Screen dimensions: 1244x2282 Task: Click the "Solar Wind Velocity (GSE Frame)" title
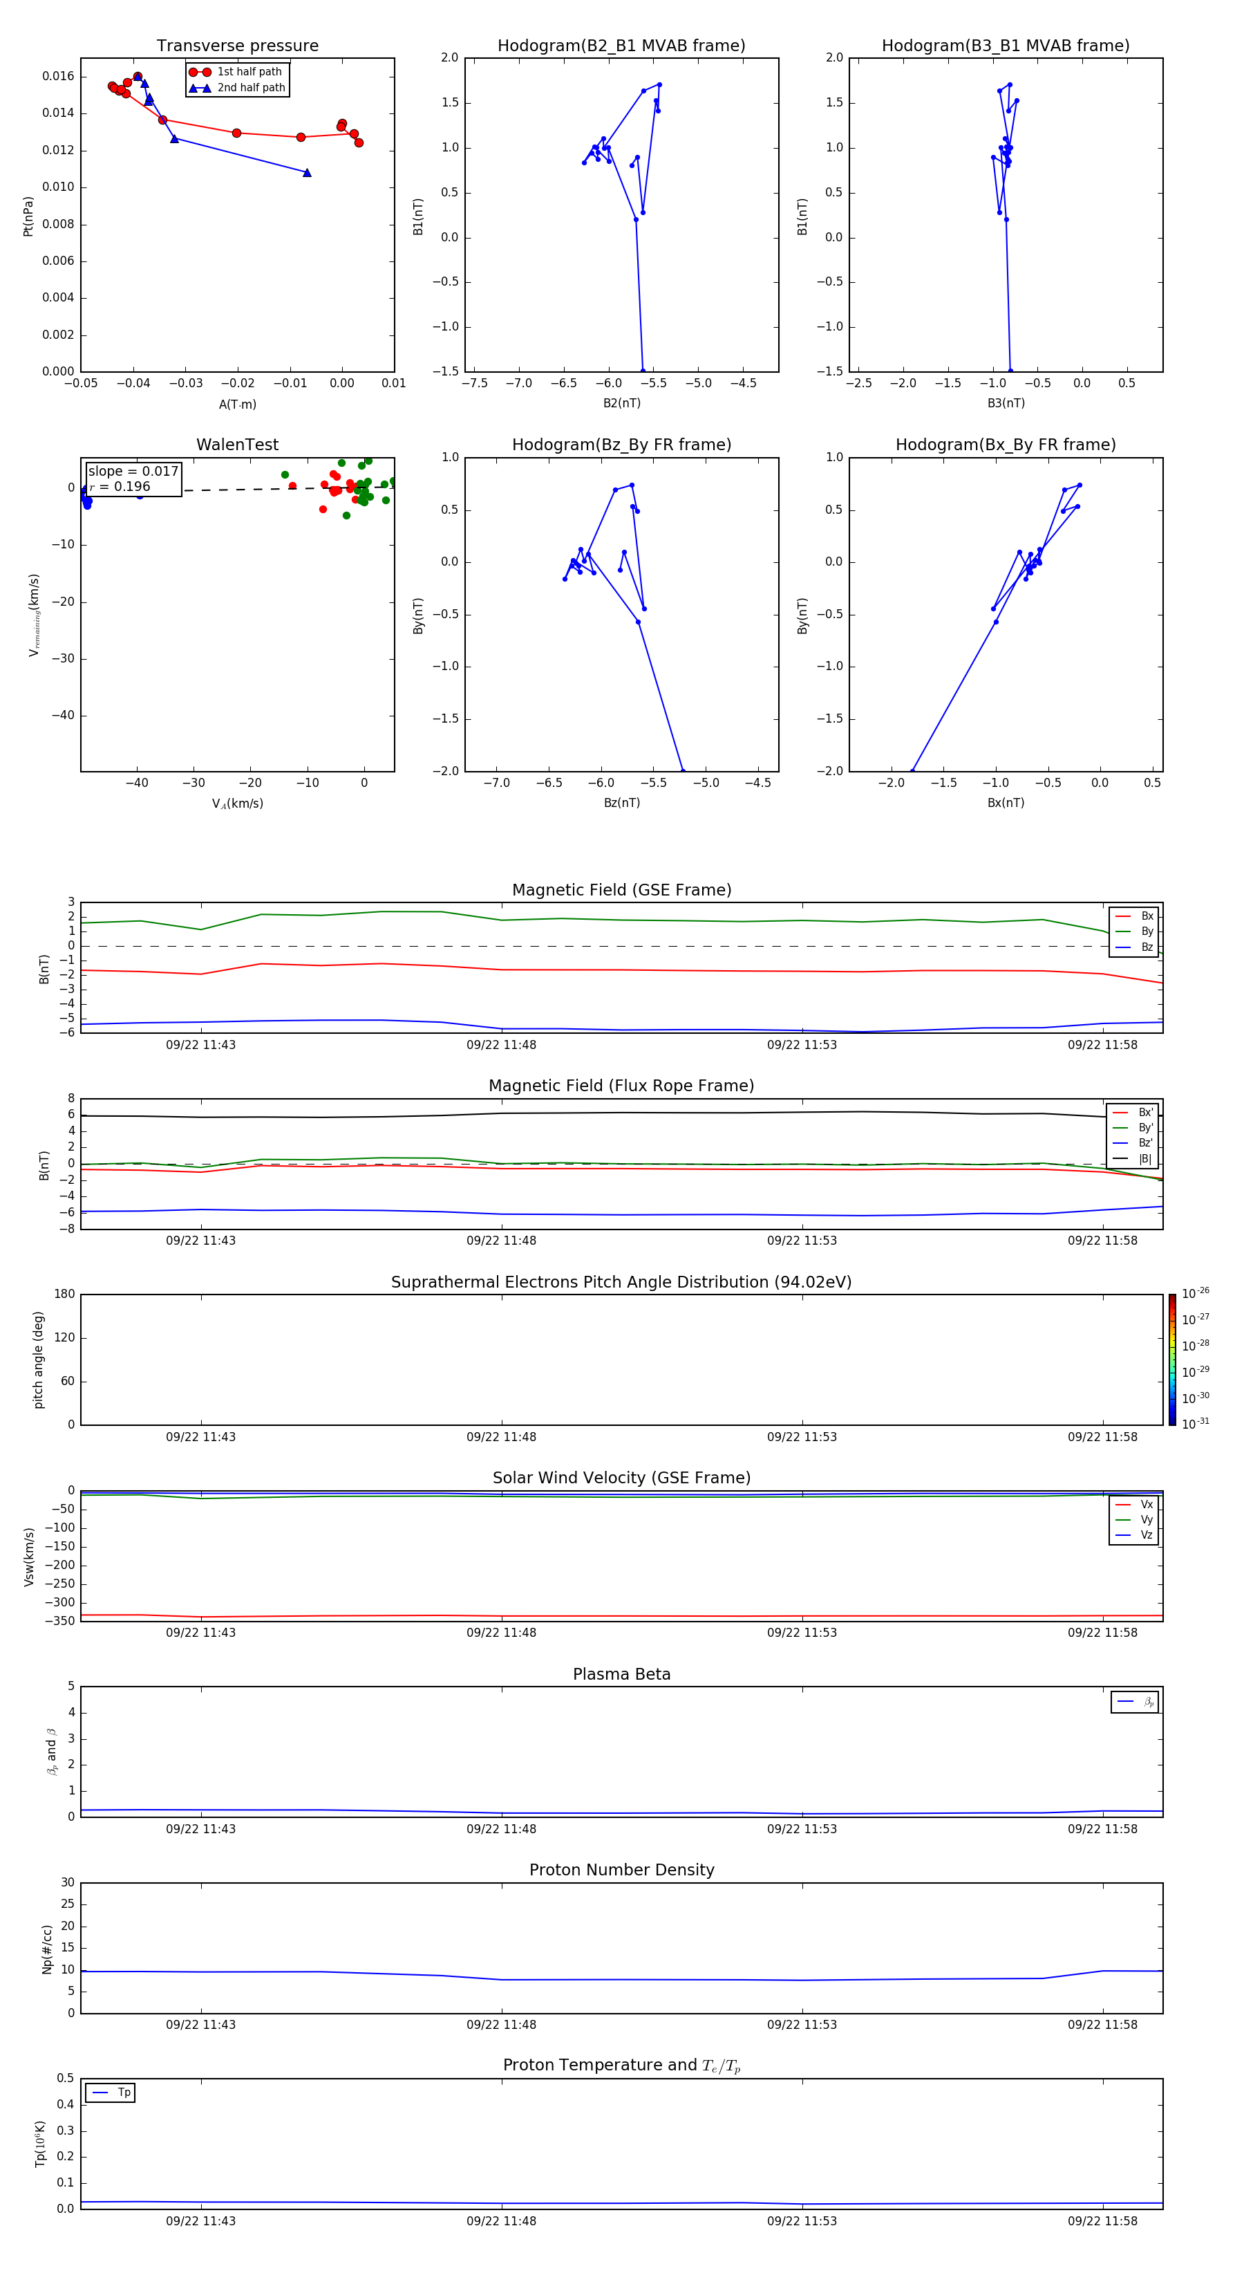(x=621, y=1478)
